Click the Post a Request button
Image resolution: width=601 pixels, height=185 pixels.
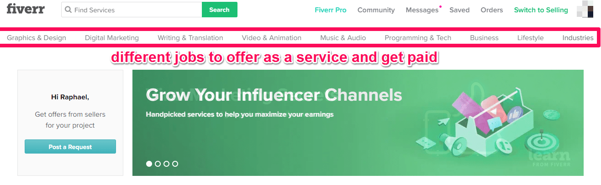pyautogui.click(x=70, y=147)
